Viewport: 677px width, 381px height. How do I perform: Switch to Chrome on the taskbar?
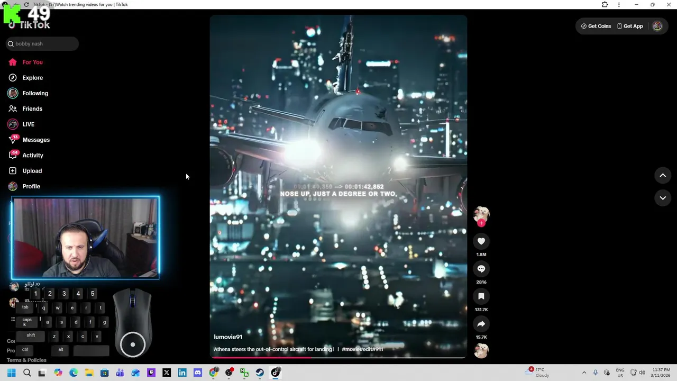coord(213,373)
